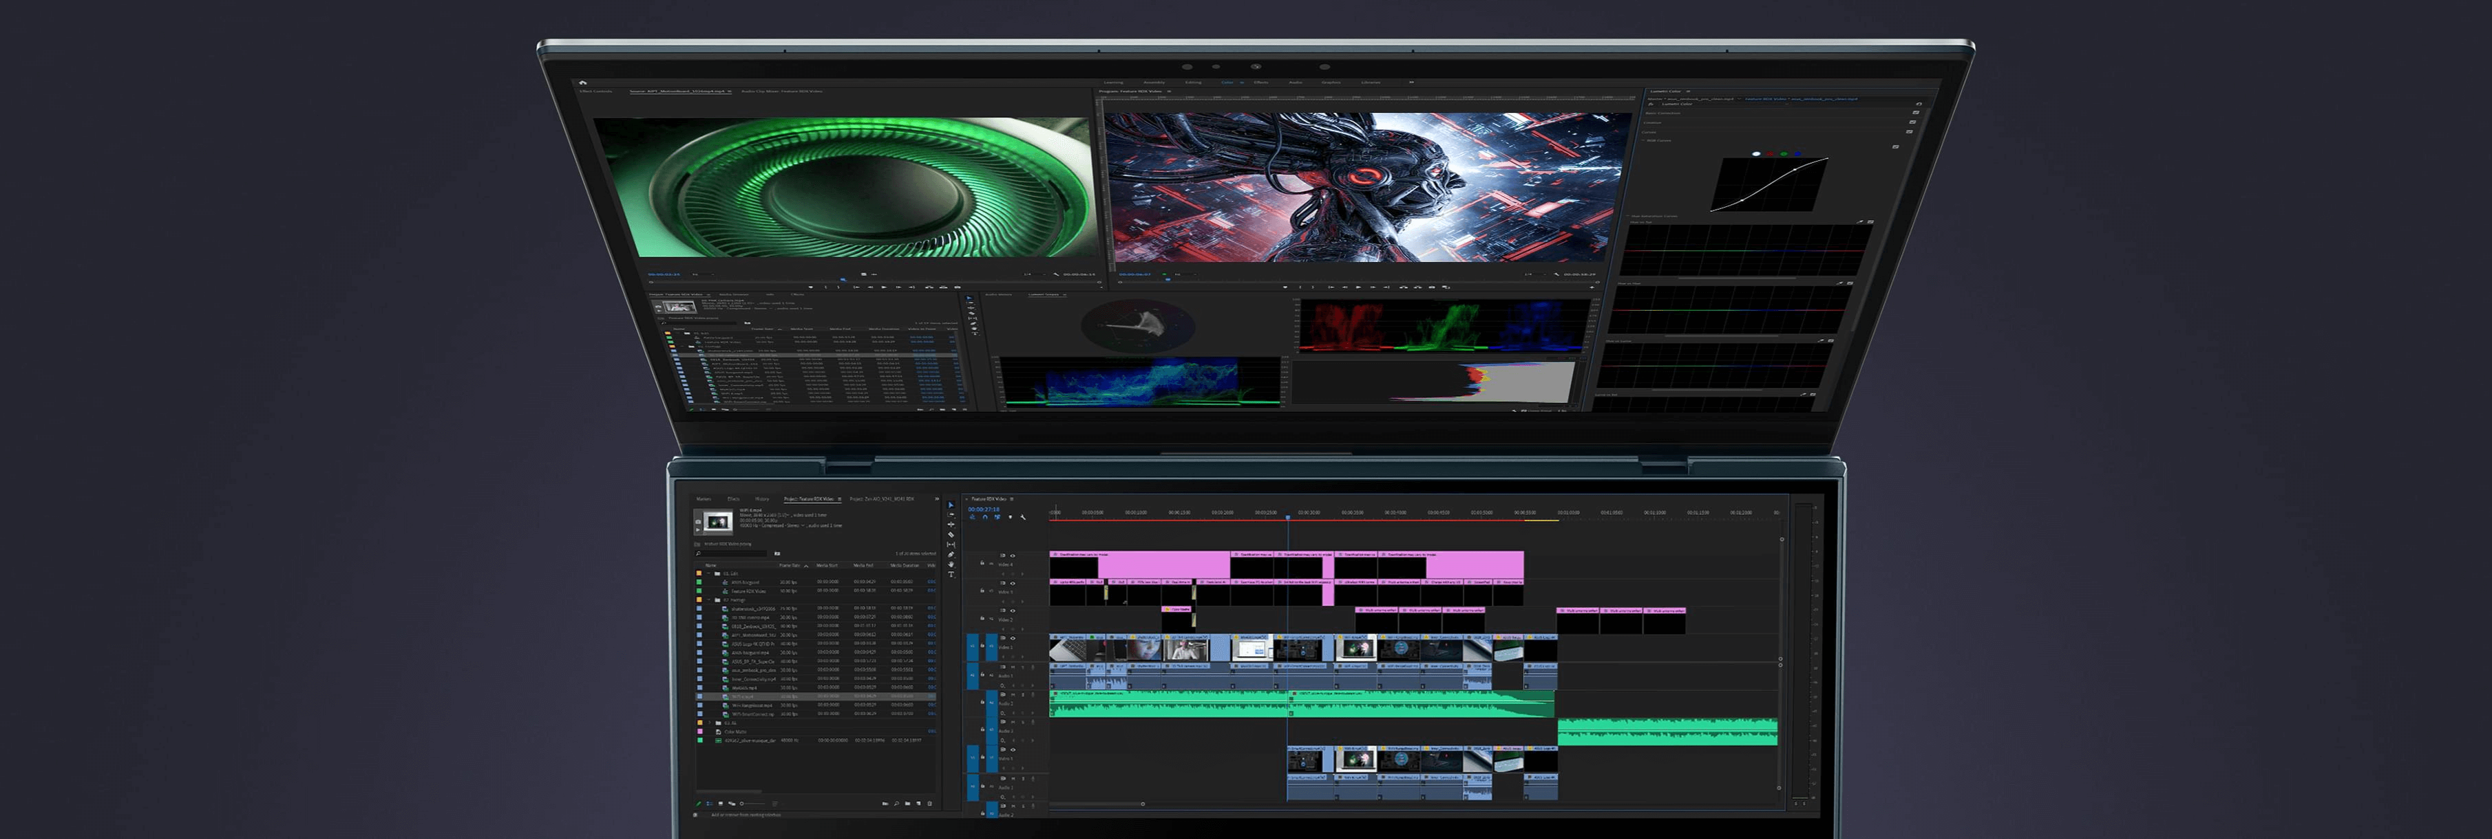Viewport: 2492px width, 839px height.
Task: Toggle the lock on the Video 4 track
Action: point(982,563)
